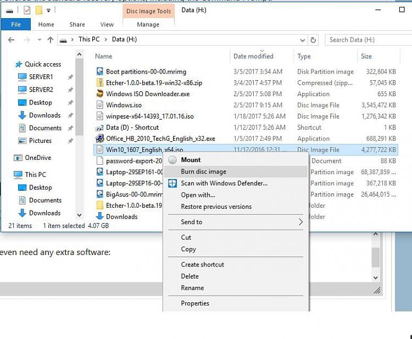Click Data (H:) in the address breadcrumb

click(x=124, y=40)
